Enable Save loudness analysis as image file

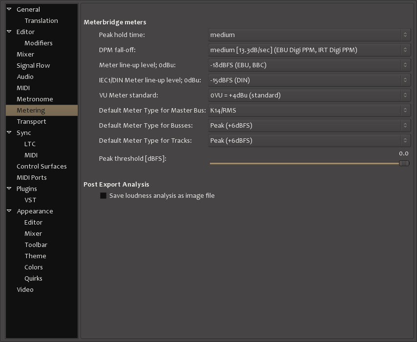pyautogui.click(x=103, y=196)
